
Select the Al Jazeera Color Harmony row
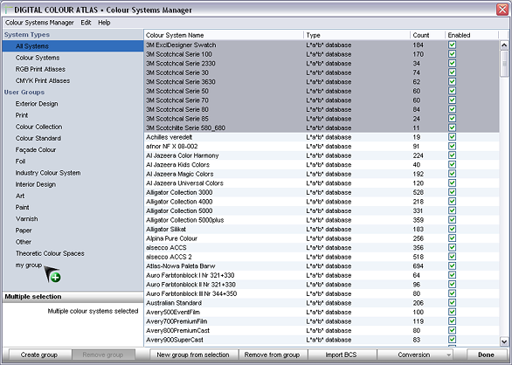(322, 155)
